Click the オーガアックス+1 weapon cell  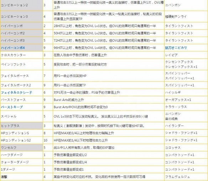coord(186,100)
